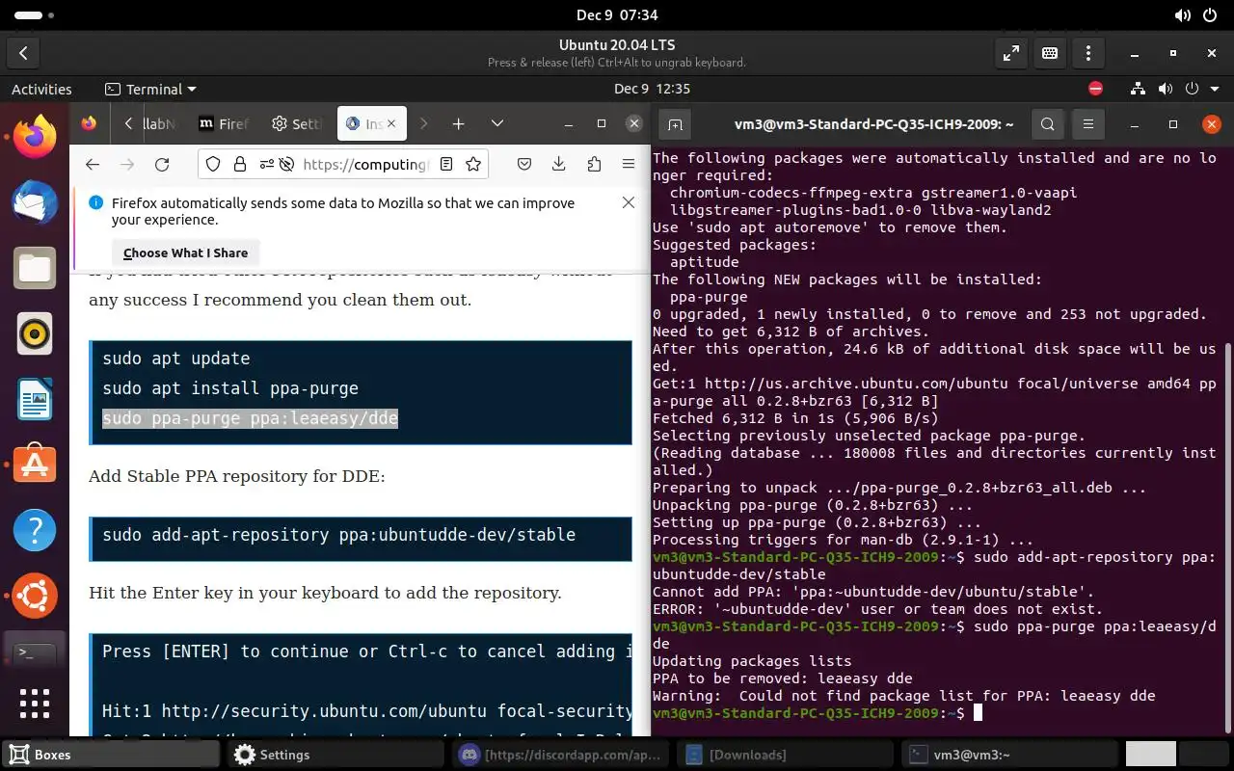The image size is (1234, 771).
Task: Switch to vm3@vm3 terminal in taskbar
Action: (1011, 755)
